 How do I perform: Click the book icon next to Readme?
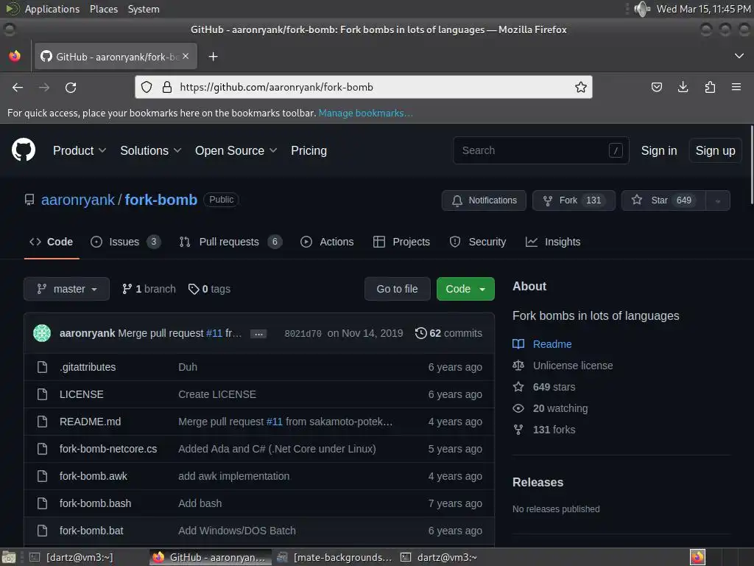tap(518, 344)
